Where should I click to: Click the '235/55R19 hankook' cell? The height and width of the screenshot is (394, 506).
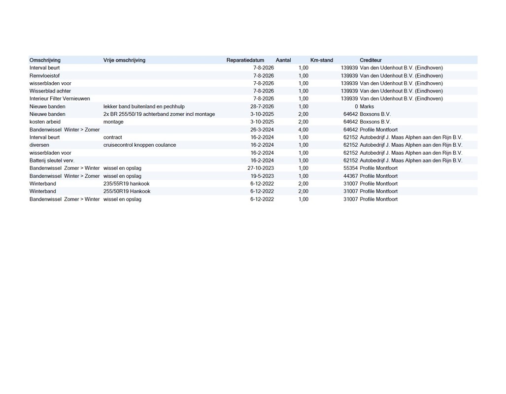[x=127, y=184]
